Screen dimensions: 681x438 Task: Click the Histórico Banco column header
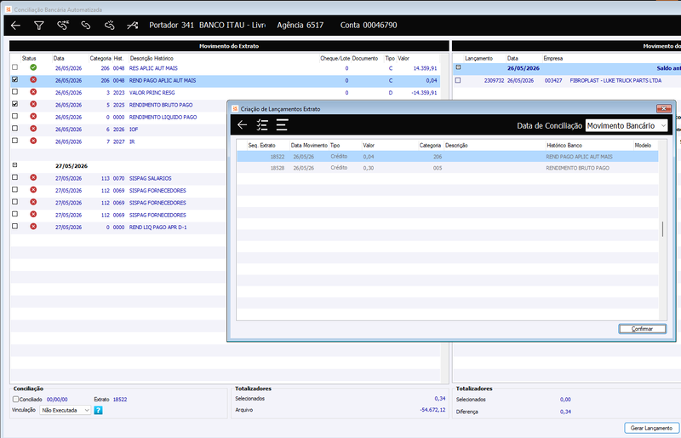pyautogui.click(x=564, y=145)
